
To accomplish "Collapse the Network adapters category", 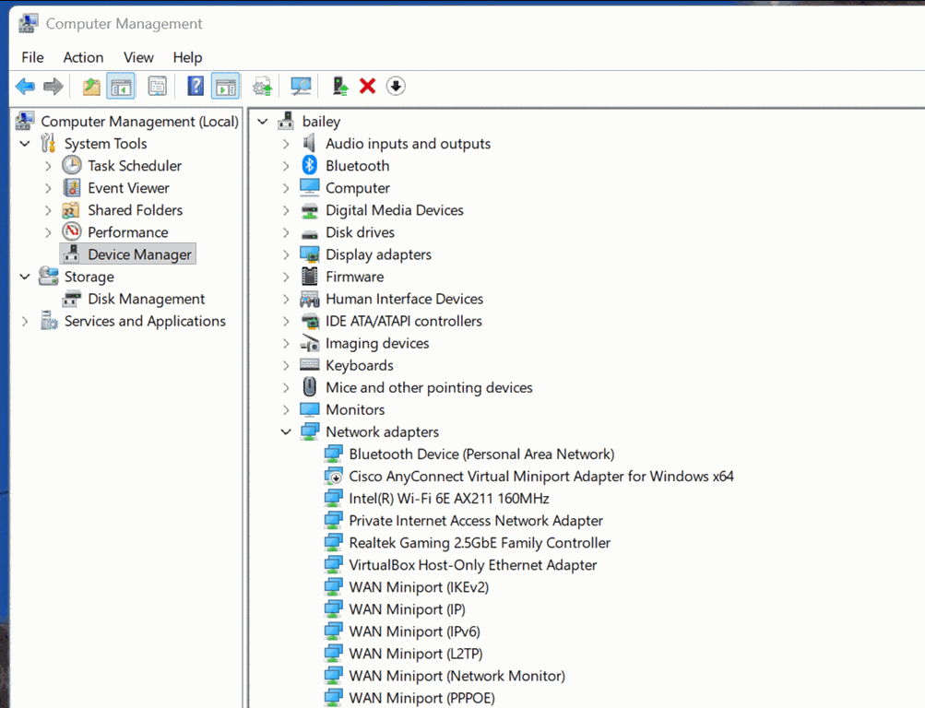I will [x=286, y=432].
